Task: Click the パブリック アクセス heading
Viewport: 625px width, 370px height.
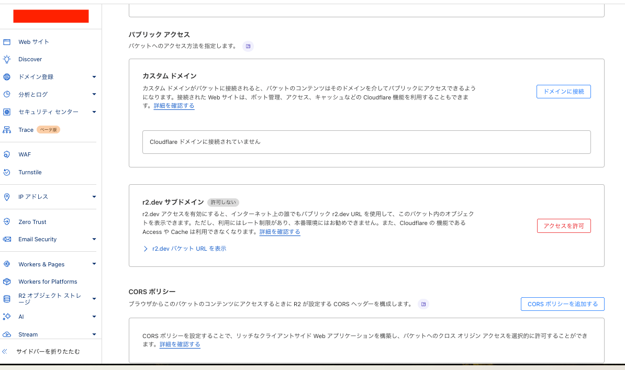Action: [160, 35]
